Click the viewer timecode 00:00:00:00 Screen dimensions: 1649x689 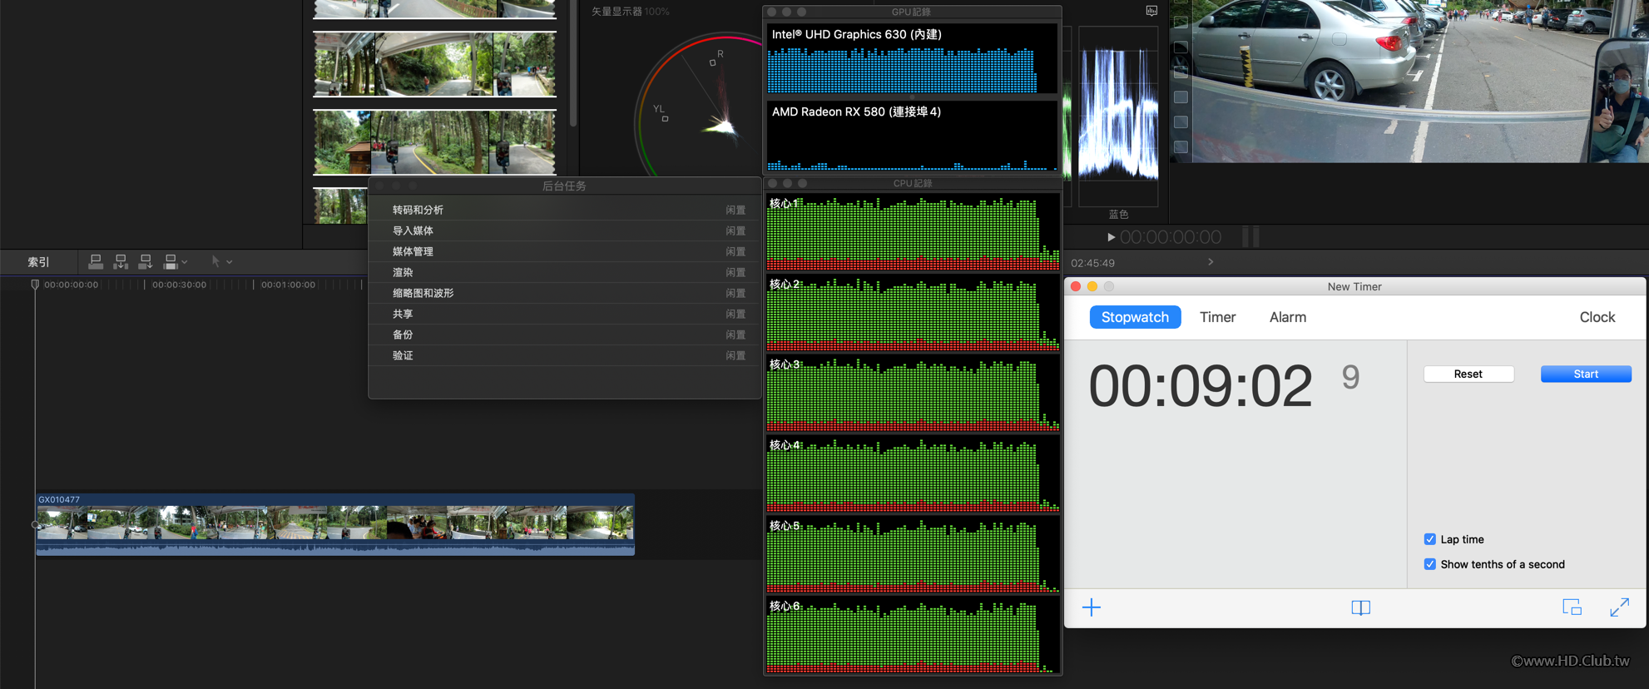(1171, 237)
